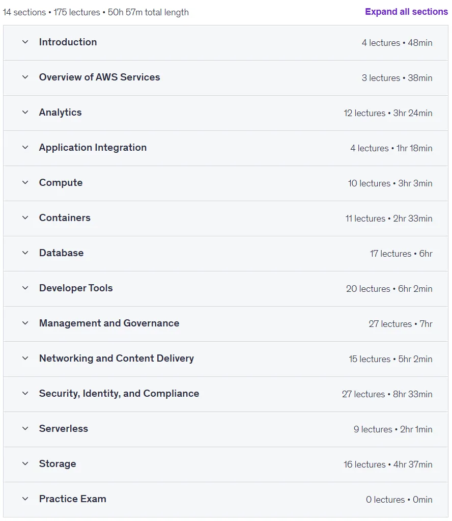Select the 16 lectures • 4hr 37min text
The height and width of the screenshot is (521, 452).
pos(388,464)
